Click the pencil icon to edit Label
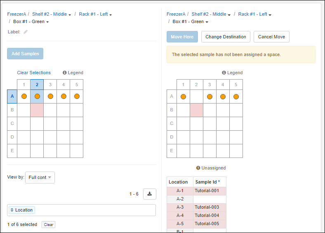 tap(26, 32)
